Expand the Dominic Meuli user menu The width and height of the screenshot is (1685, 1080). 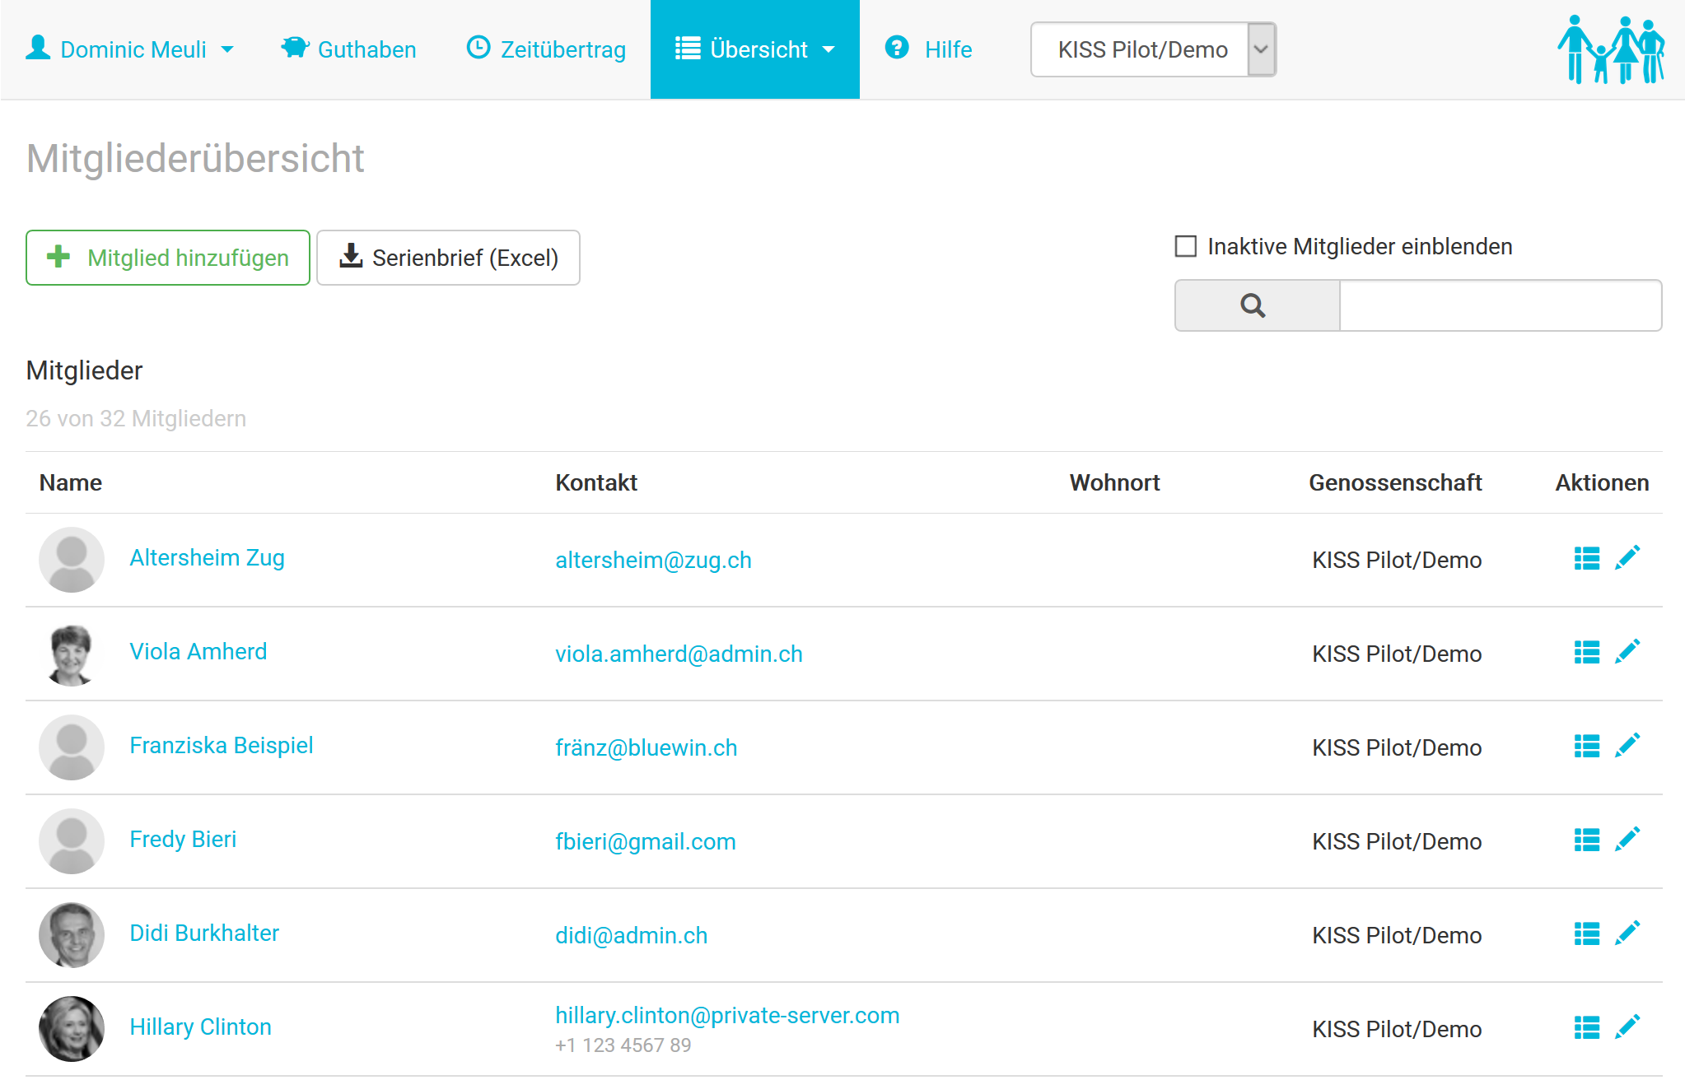[130, 49]
